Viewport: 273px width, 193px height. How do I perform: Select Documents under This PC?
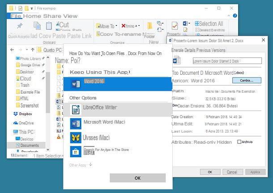coord(27,145)
